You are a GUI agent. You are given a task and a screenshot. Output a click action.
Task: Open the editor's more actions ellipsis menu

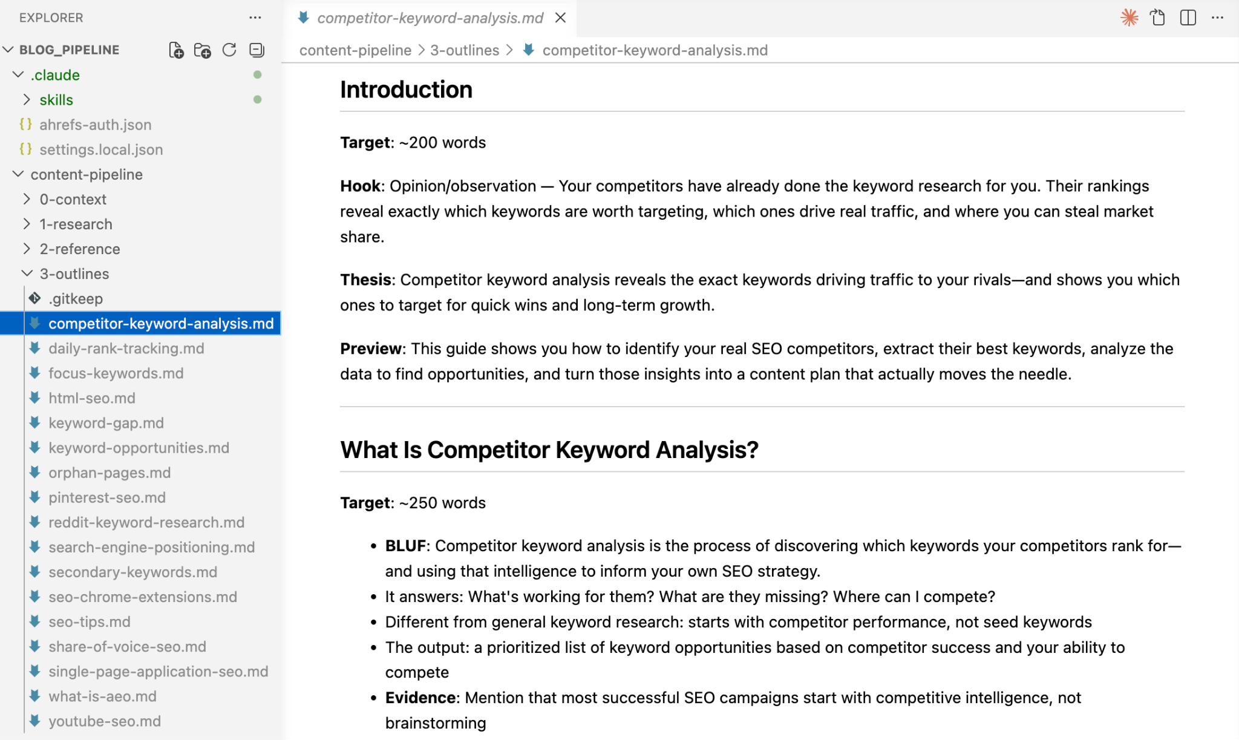click(1217, 18)
